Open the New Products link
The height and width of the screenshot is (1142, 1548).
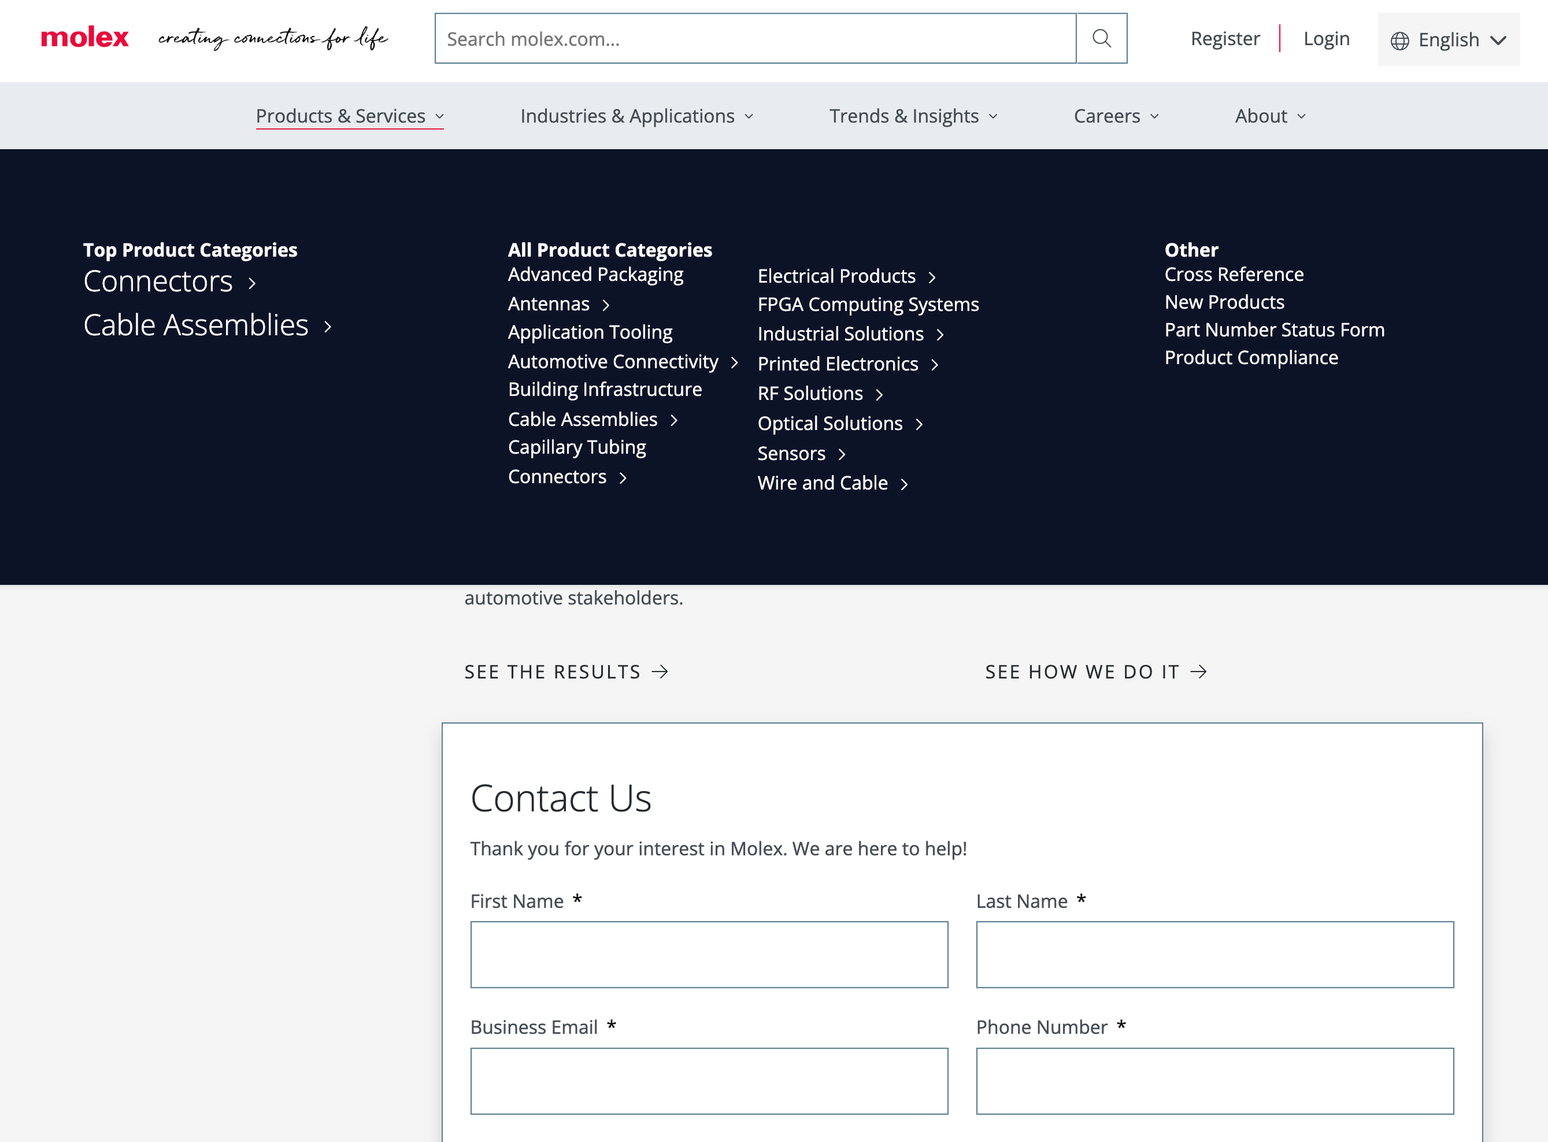point(1224,302)
